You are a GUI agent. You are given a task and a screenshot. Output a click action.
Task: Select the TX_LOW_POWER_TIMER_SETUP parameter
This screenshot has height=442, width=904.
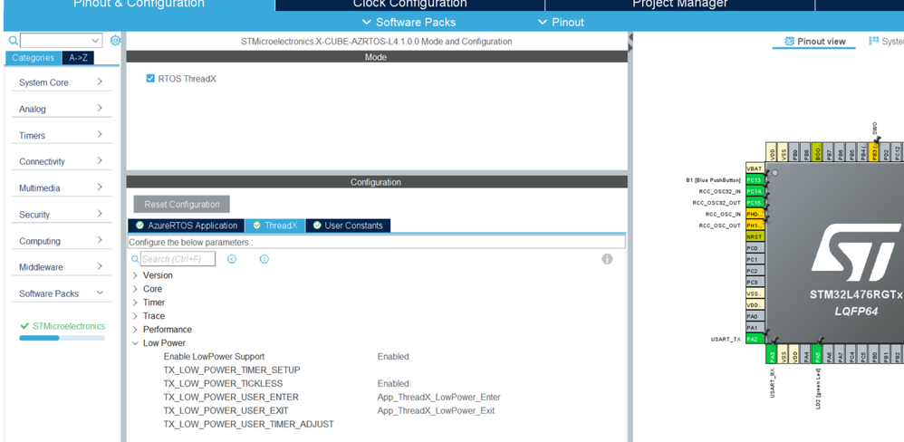click(232, 370)
